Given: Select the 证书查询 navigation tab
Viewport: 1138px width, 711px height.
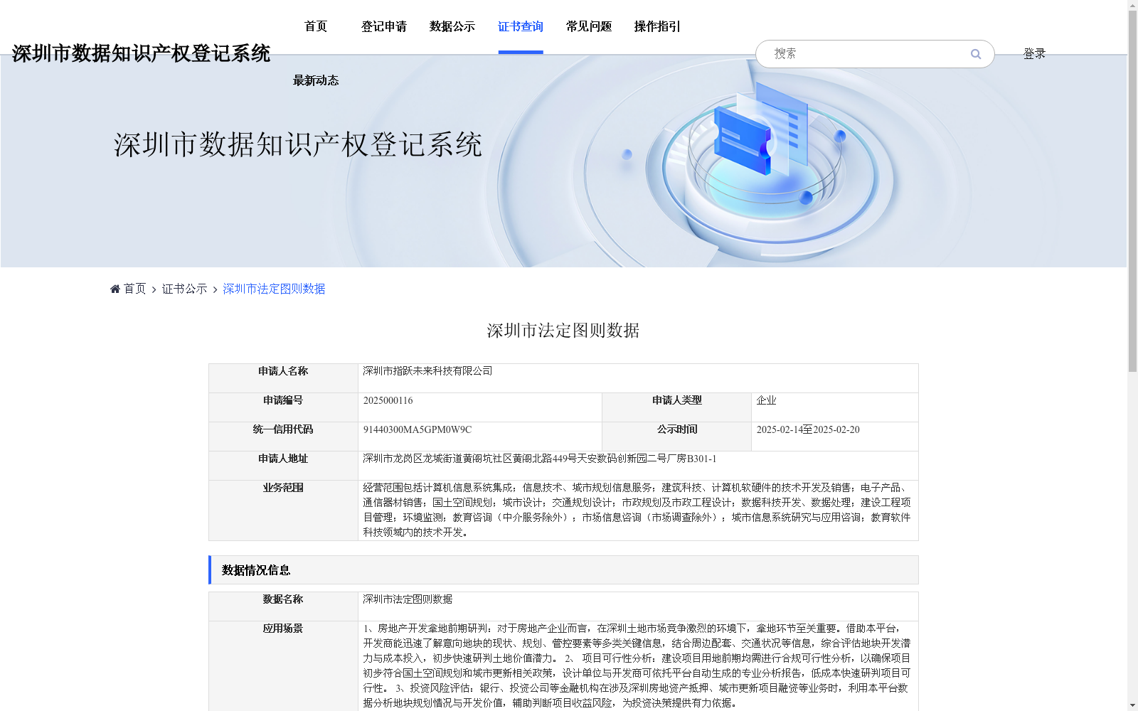Looking at the screenshot, I should [521, 26].
